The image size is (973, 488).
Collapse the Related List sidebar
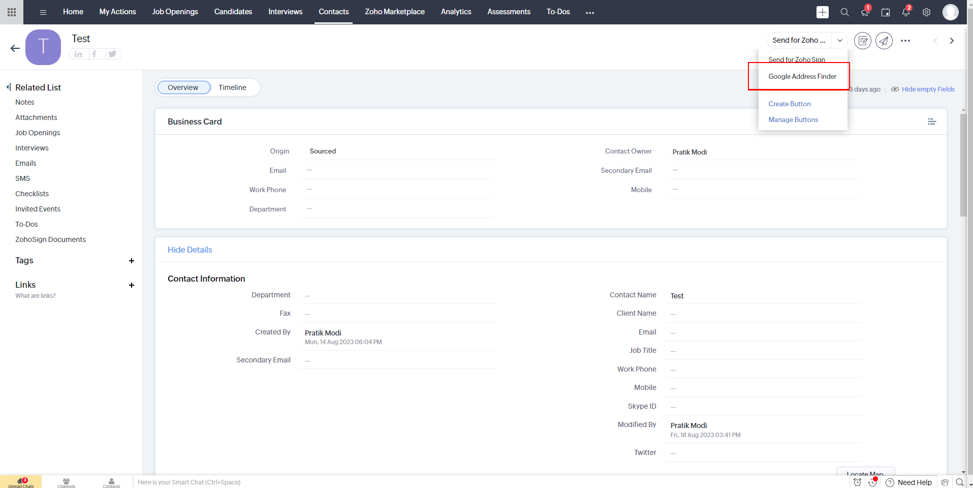click(9, 87)
